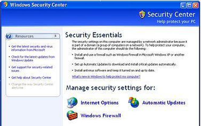Click the Automatic Updates Windows-globe icon
Screen dimensions: 201x126
coord(134,102)
